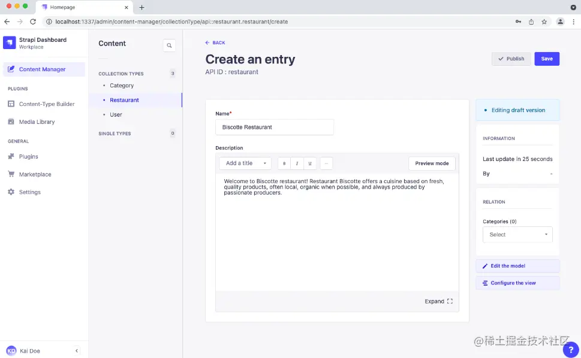This screenshot has width=581, height=358.
Task: Select User collection type
Action: tap(116, 115)
